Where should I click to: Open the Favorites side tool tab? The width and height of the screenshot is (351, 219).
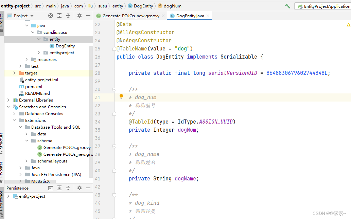coord(2,172)
